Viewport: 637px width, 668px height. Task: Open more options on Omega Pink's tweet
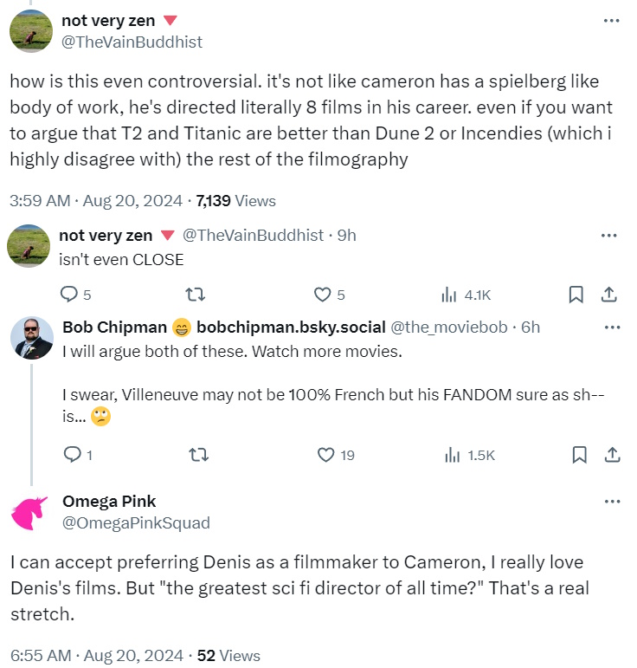612,502
